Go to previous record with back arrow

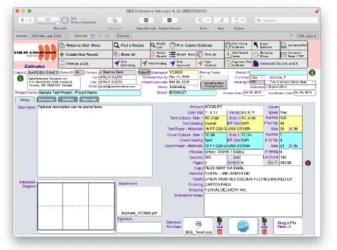coord(23,20)
